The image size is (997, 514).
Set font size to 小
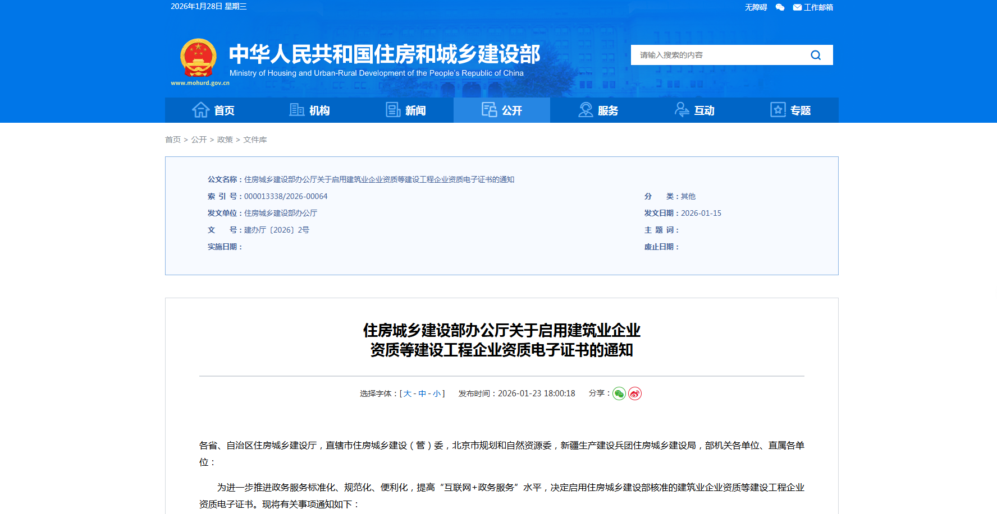(436, 393)
